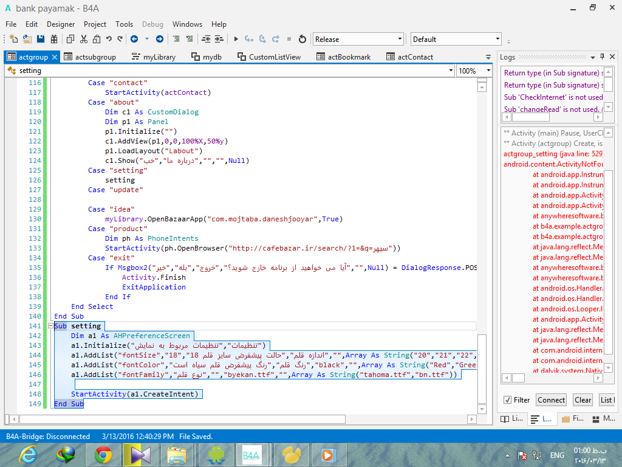
Task: Open the Designer menu
Action: pos(61,24)
